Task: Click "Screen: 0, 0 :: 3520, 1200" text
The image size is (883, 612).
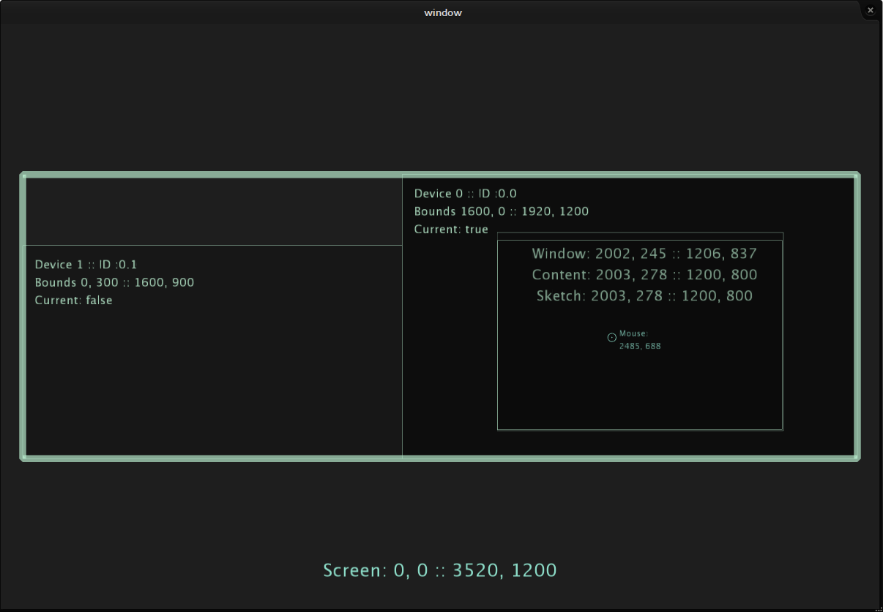Action: pyautogui.click(x=440, y=570)
